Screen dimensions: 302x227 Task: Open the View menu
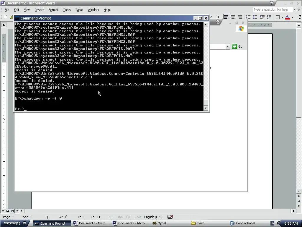point(27,10)
